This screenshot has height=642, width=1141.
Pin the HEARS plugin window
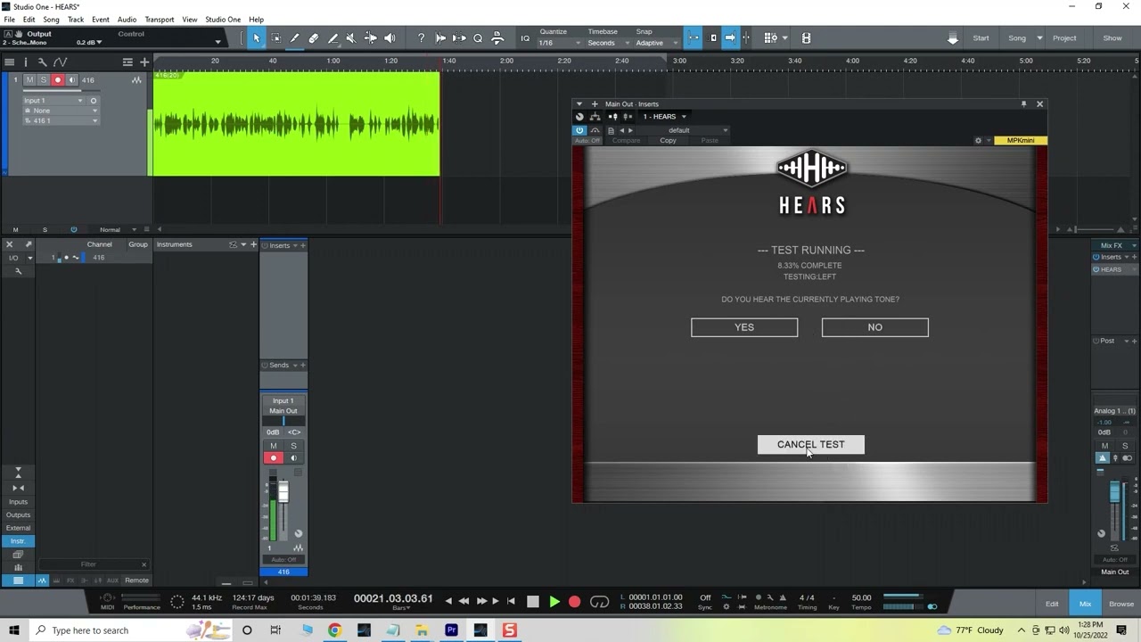click(x=1023, y=104)
